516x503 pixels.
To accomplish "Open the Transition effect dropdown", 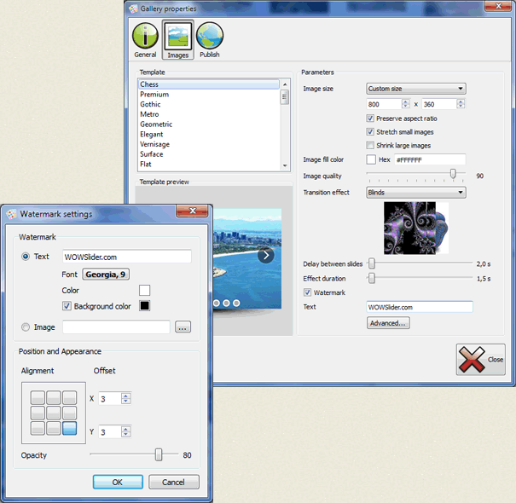I will point(416,193).
